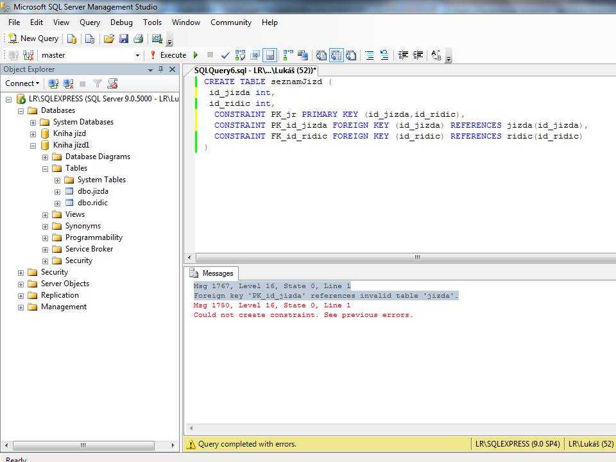Open Object Explorer window position arrow
The width and height of the screenshot is (616, 462).
(150, 69)
